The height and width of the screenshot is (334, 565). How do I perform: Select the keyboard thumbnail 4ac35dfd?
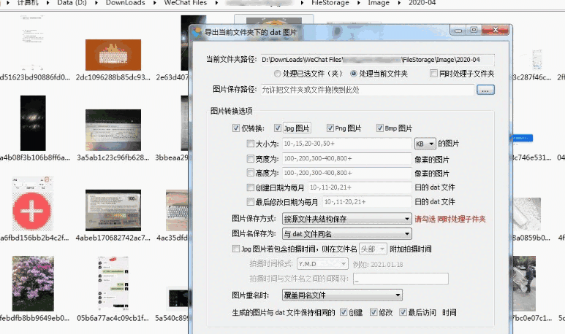(x=177, y=210)
